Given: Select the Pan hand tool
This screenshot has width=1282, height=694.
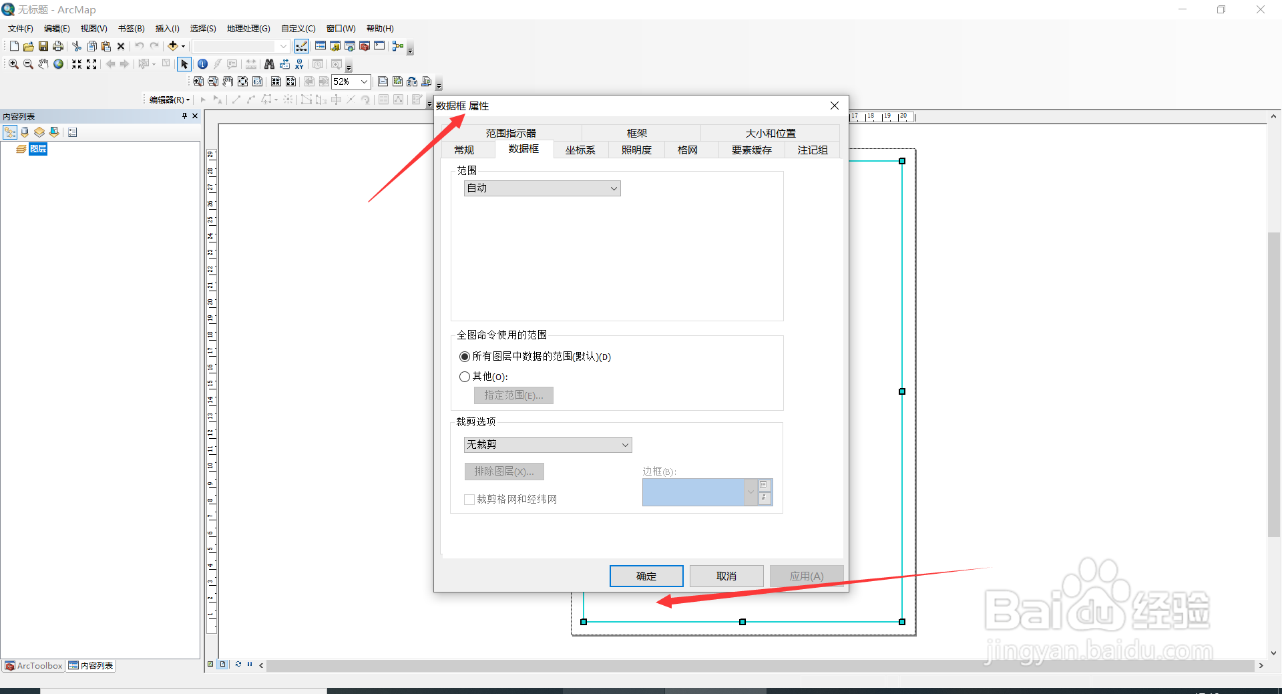Looking at the screenshot, I should coord(43,64).
